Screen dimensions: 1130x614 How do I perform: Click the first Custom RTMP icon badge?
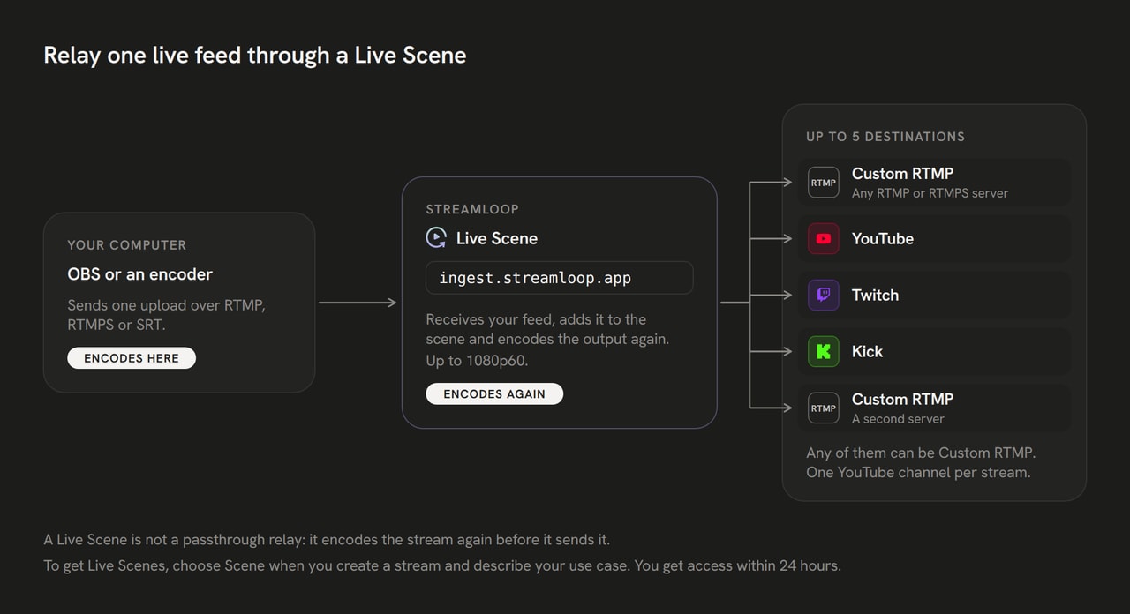824,183
